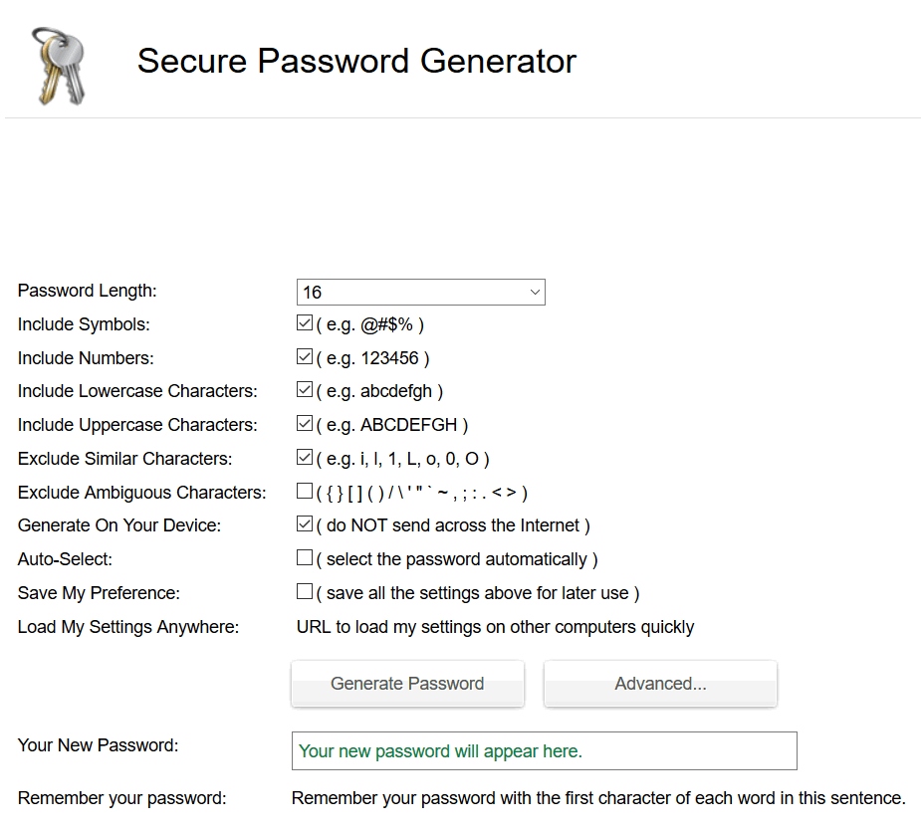Disable Exclude Similar Characters option
The height and width of the screenshot is (831, 921).
[x=305, y=457]
